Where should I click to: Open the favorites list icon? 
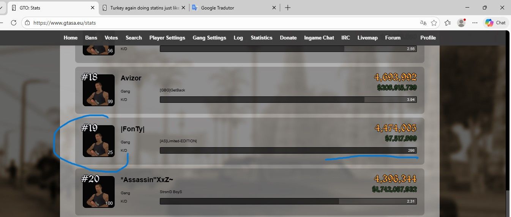[448, 23]
